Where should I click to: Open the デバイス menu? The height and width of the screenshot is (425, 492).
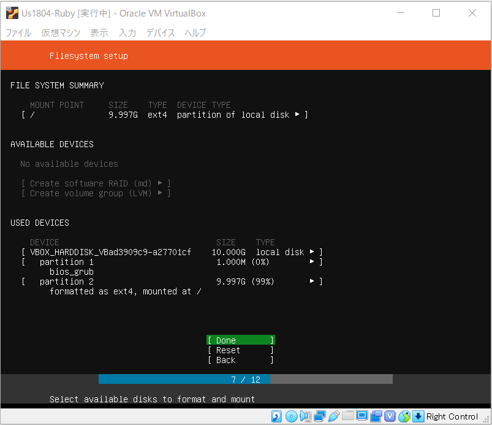(x=161, y=33)
